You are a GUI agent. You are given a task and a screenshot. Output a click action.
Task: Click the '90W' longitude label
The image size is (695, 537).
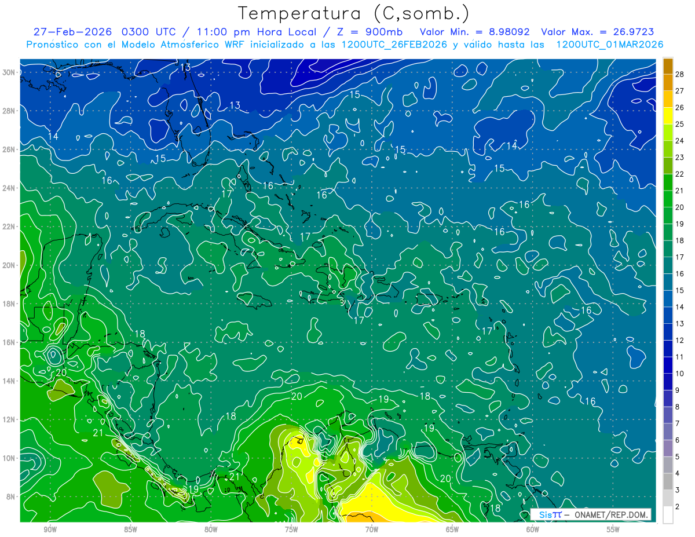[x=50, y=529]
